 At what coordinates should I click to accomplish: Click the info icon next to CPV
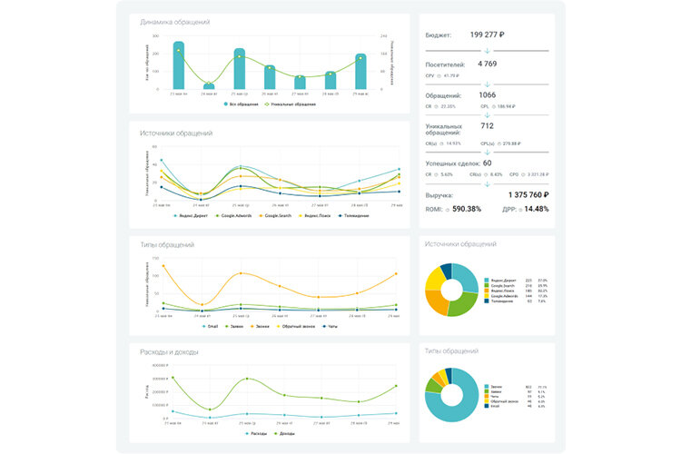point(439,76)
